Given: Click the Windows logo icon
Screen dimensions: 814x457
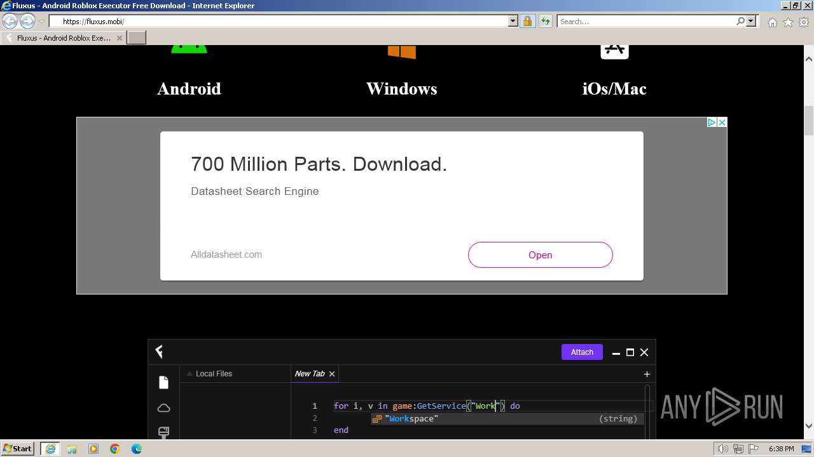Looking at the screenshot, I should point(402,52).
